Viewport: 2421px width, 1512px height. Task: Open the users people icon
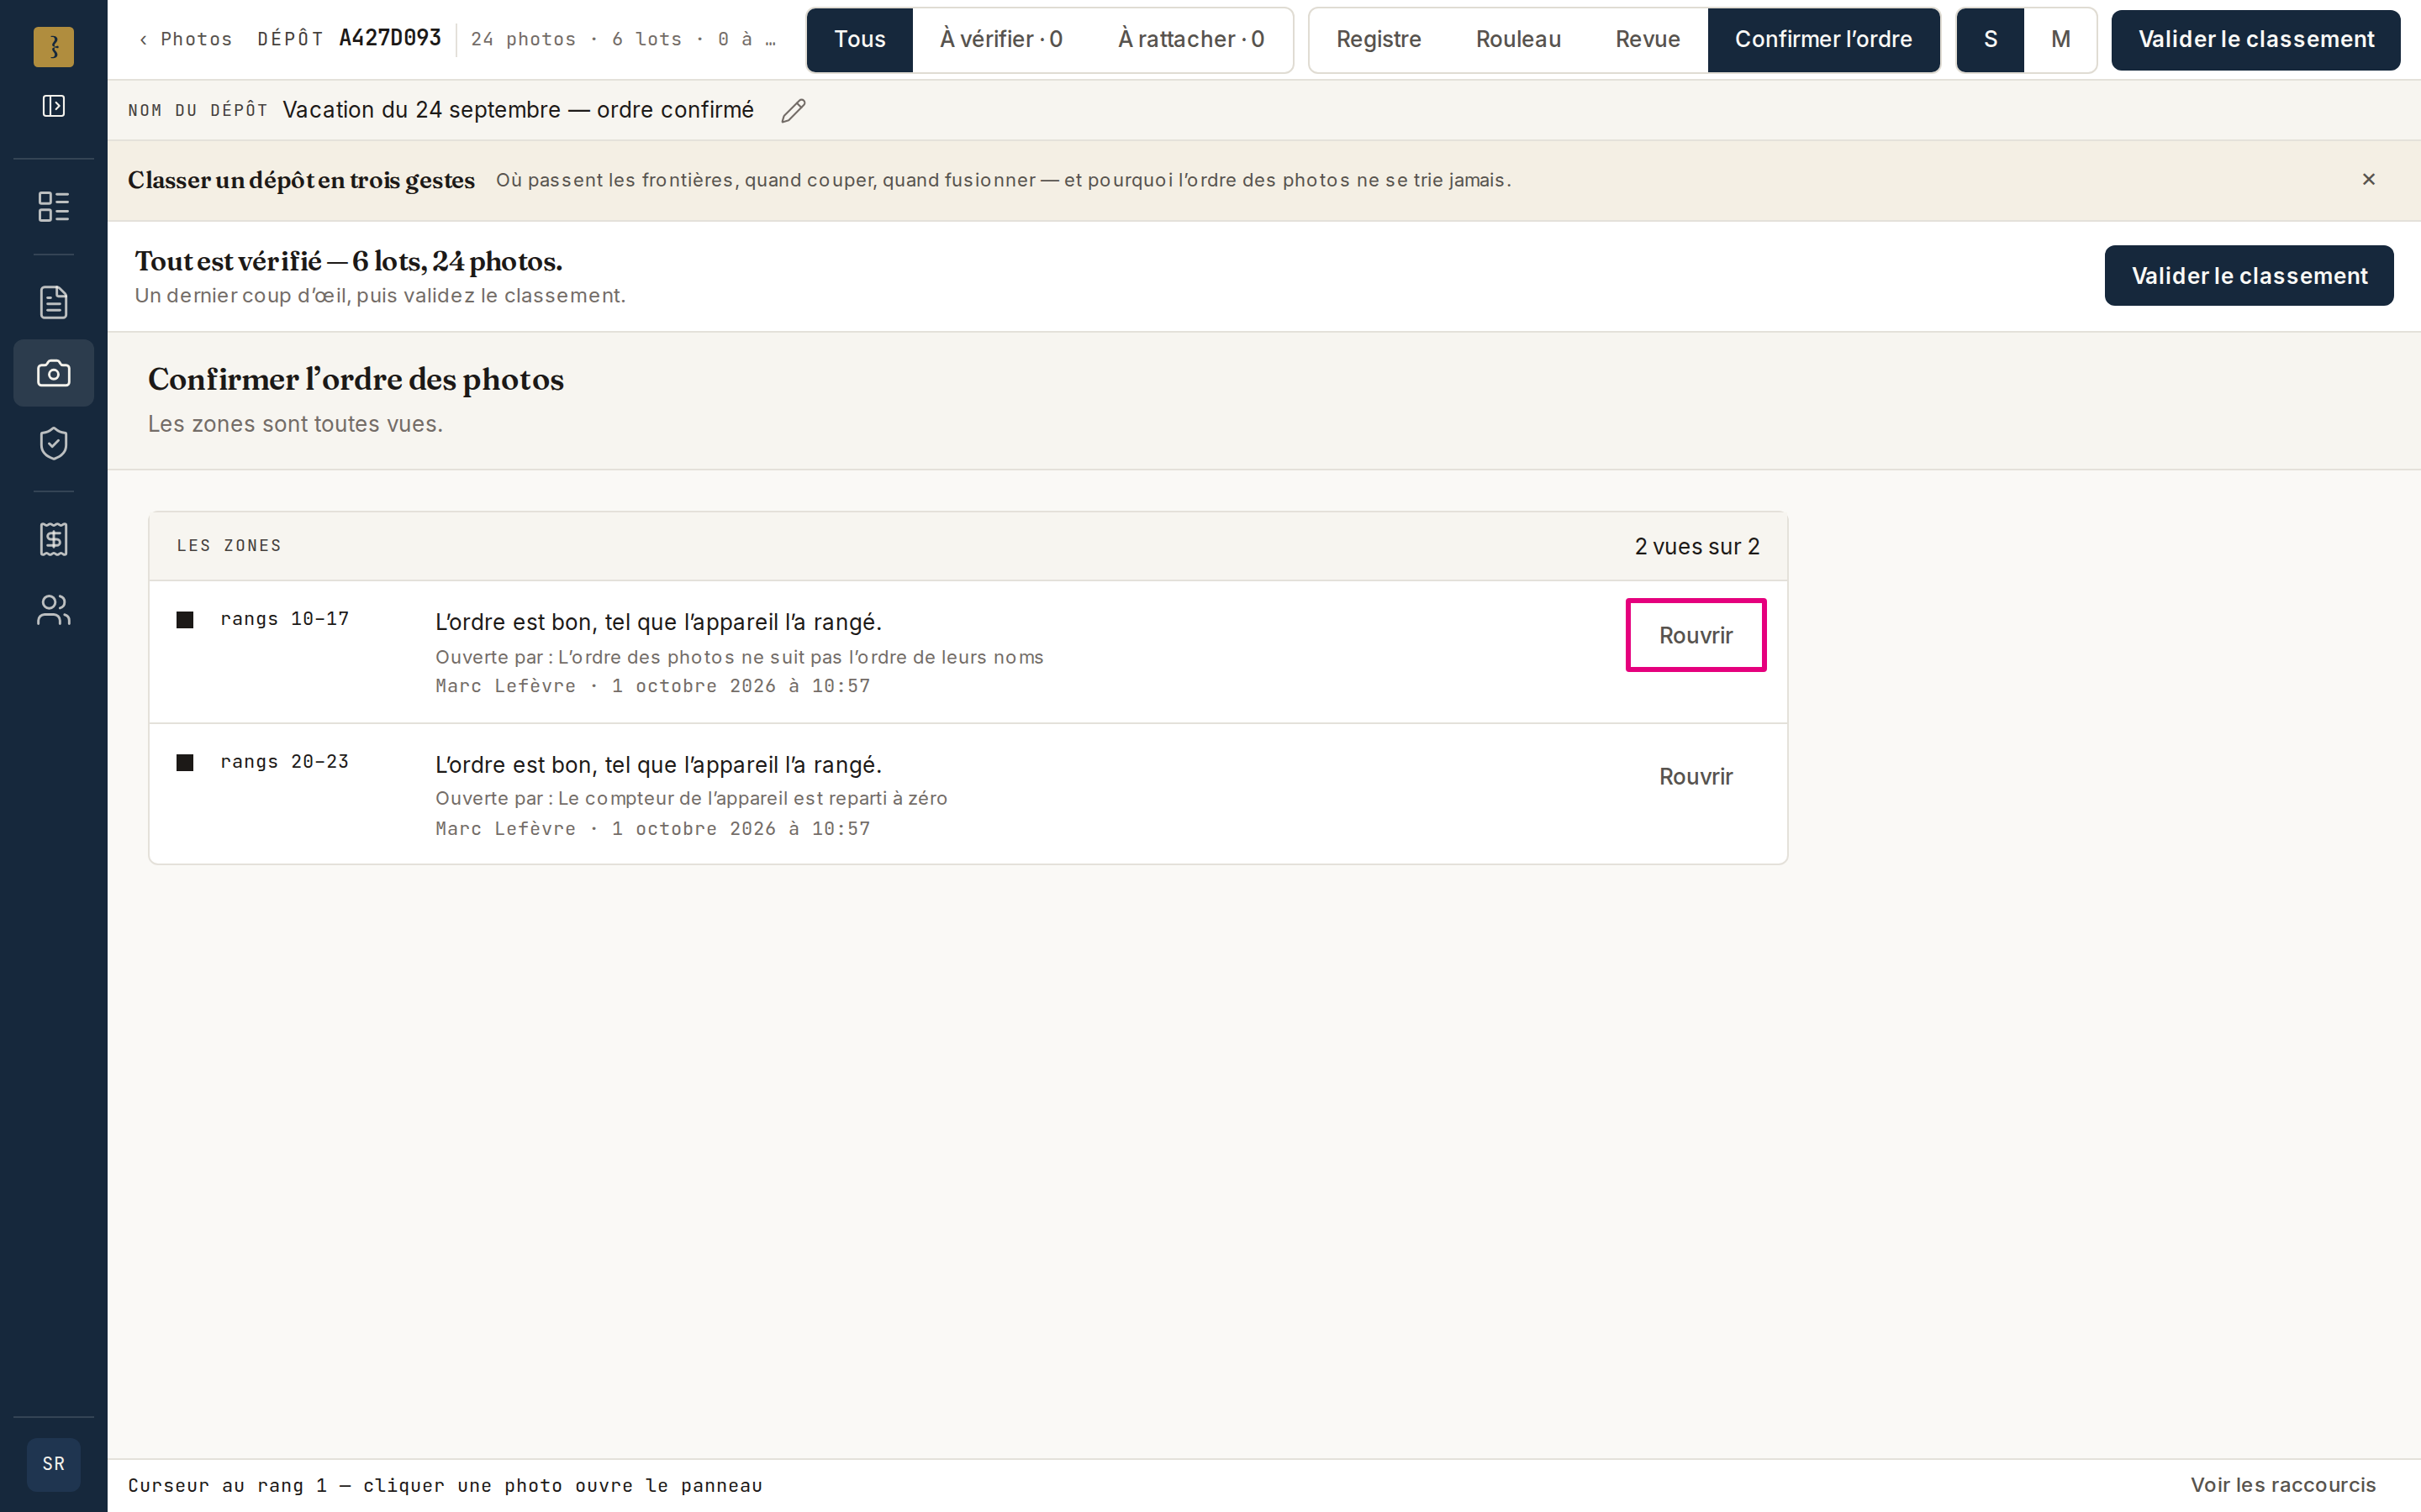(53, 610)
